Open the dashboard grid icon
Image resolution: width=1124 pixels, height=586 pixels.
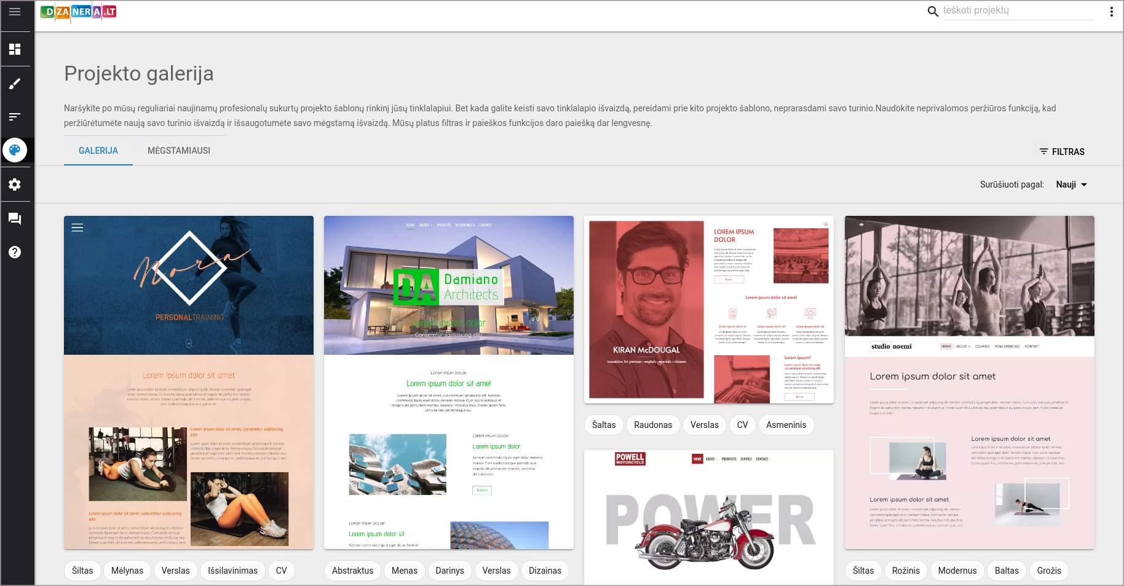15,49
